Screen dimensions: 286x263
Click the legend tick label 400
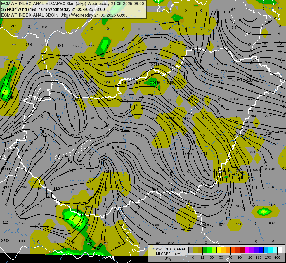[x=277, y=257]
